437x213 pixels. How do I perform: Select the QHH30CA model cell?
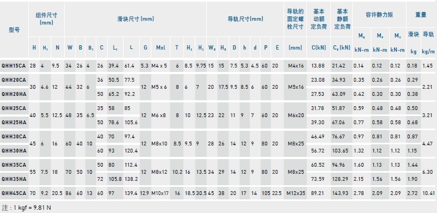[14, 137]
